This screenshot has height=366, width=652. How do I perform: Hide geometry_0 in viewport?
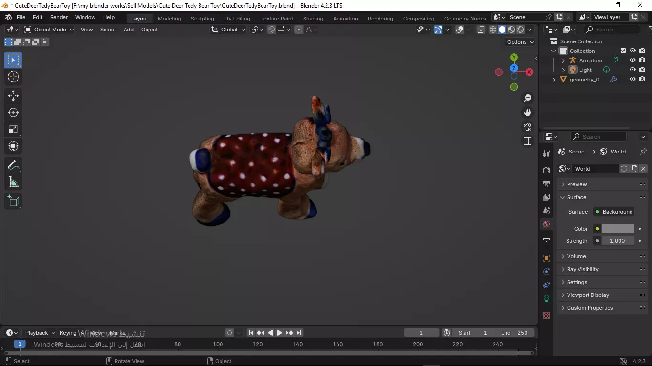(632, 80)
